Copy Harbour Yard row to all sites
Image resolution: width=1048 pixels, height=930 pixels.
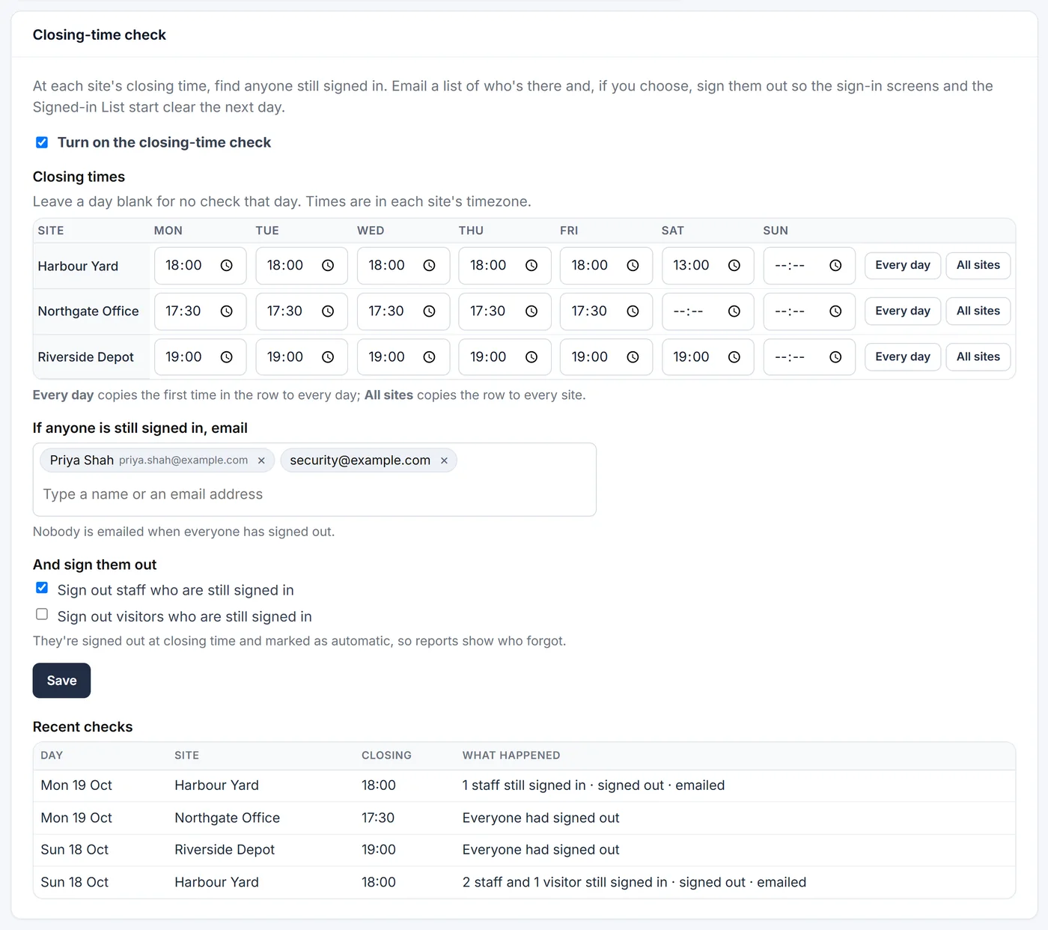pyautogui.click(x=978, y=266)
